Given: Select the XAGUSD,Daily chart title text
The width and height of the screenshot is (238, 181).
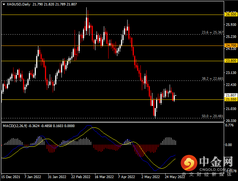Looking at the screenshot, I should click(19, 4).
